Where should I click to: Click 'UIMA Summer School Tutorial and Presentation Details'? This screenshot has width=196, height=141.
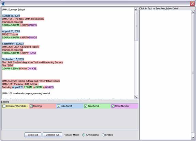click(x=31, y=81)
